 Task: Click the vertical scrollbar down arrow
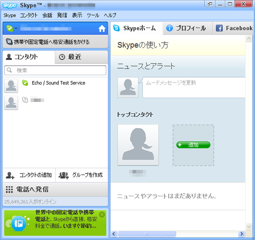click(x=249, y=226)
